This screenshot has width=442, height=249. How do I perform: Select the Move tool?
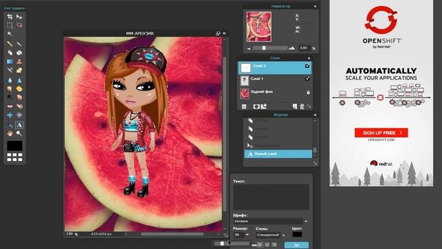(19, 17)
